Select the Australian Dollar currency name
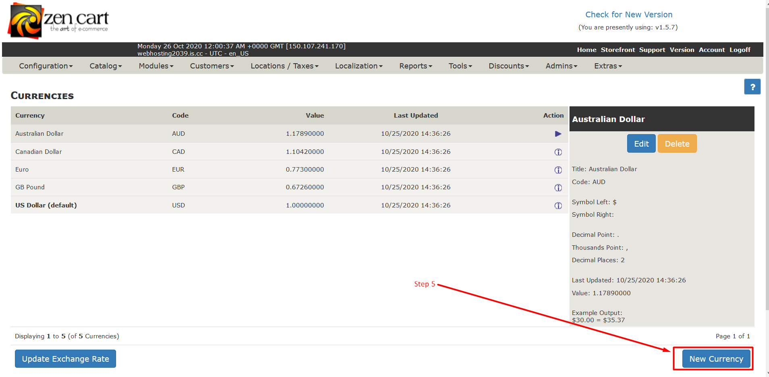This screenshot has height=377, width=769. pos(39,134)
